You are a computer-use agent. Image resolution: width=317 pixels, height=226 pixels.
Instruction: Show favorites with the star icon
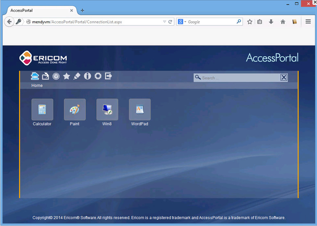pyautogui.click(x=66, y=76)
